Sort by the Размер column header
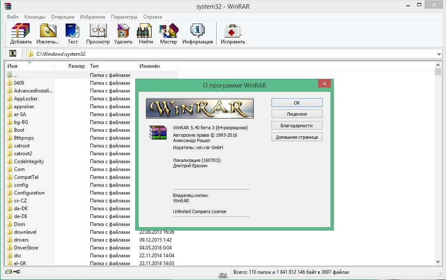446x280 pixels. [71, 66]
